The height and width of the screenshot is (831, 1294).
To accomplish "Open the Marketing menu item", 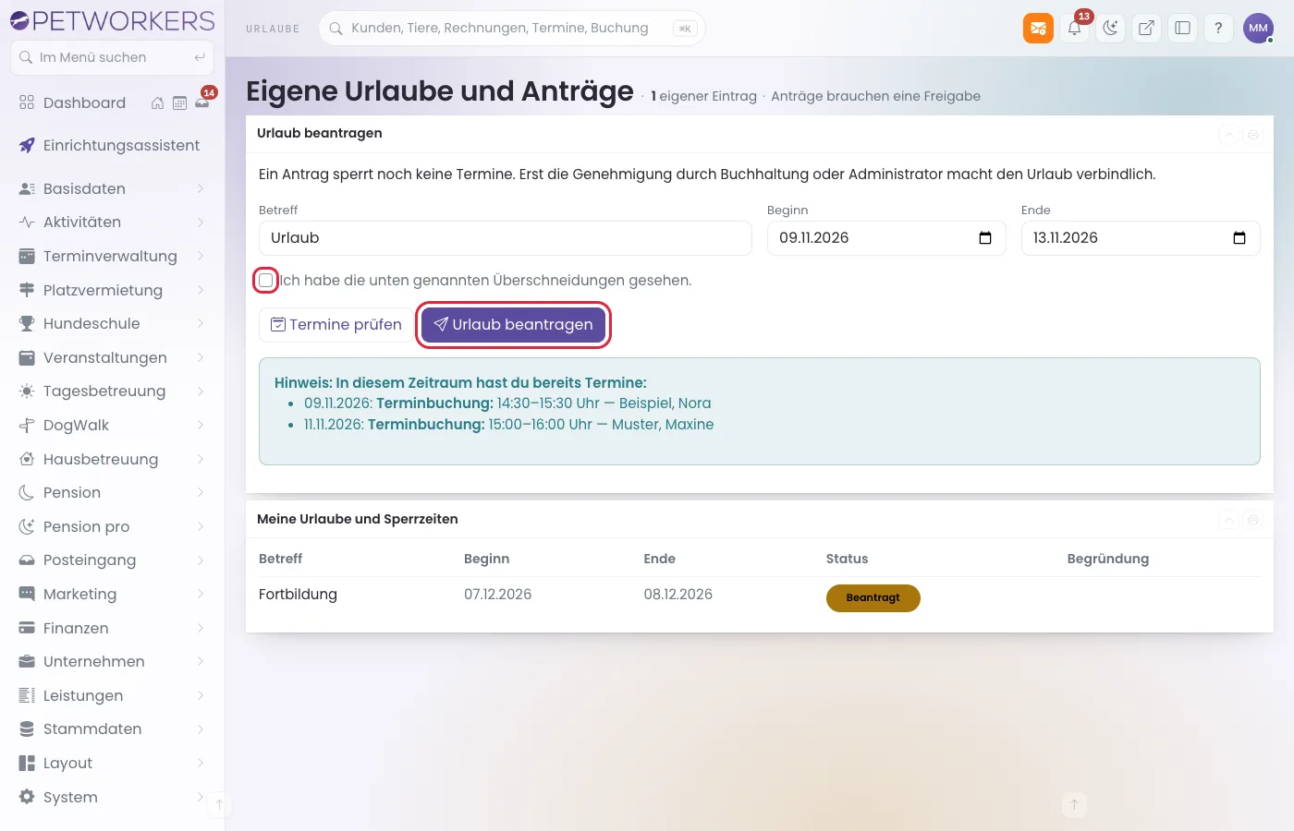I will coord(112,594).
